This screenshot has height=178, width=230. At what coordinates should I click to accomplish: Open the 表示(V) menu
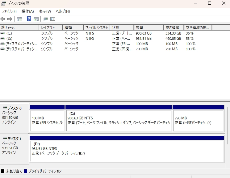pyautogui.click(x=45, y=11)
